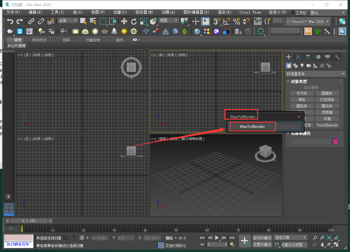Image resolution: width=350 pixels, height=252 pixels.
Task: Click the 圆柱体 button
Action: (x=302, y=106)
